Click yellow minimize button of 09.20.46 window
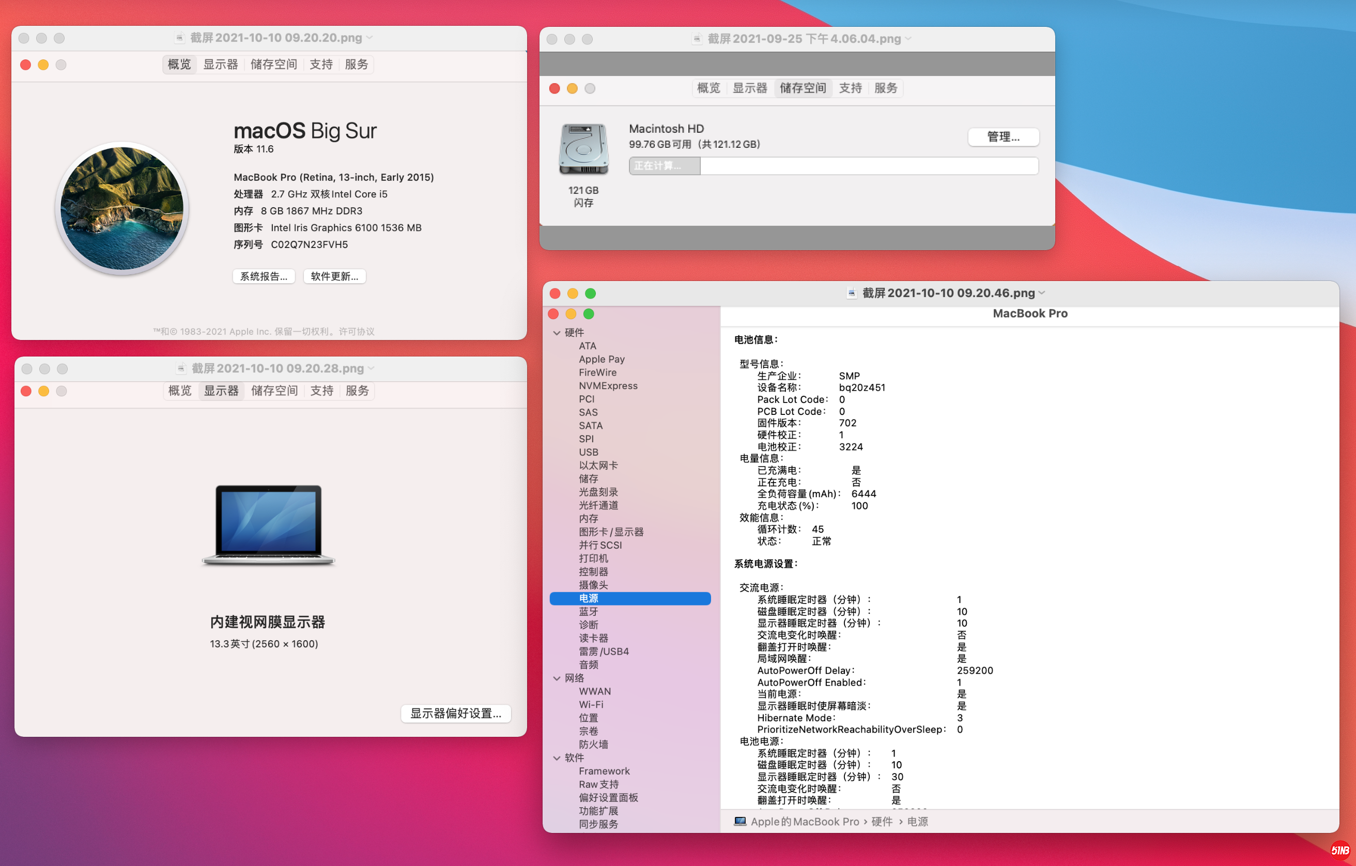This screenshot has height=866, width=1356. (573, 293)
